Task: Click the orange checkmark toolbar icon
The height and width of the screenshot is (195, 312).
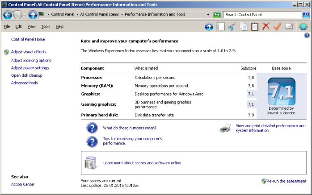Action: click(x=277, y=26)
